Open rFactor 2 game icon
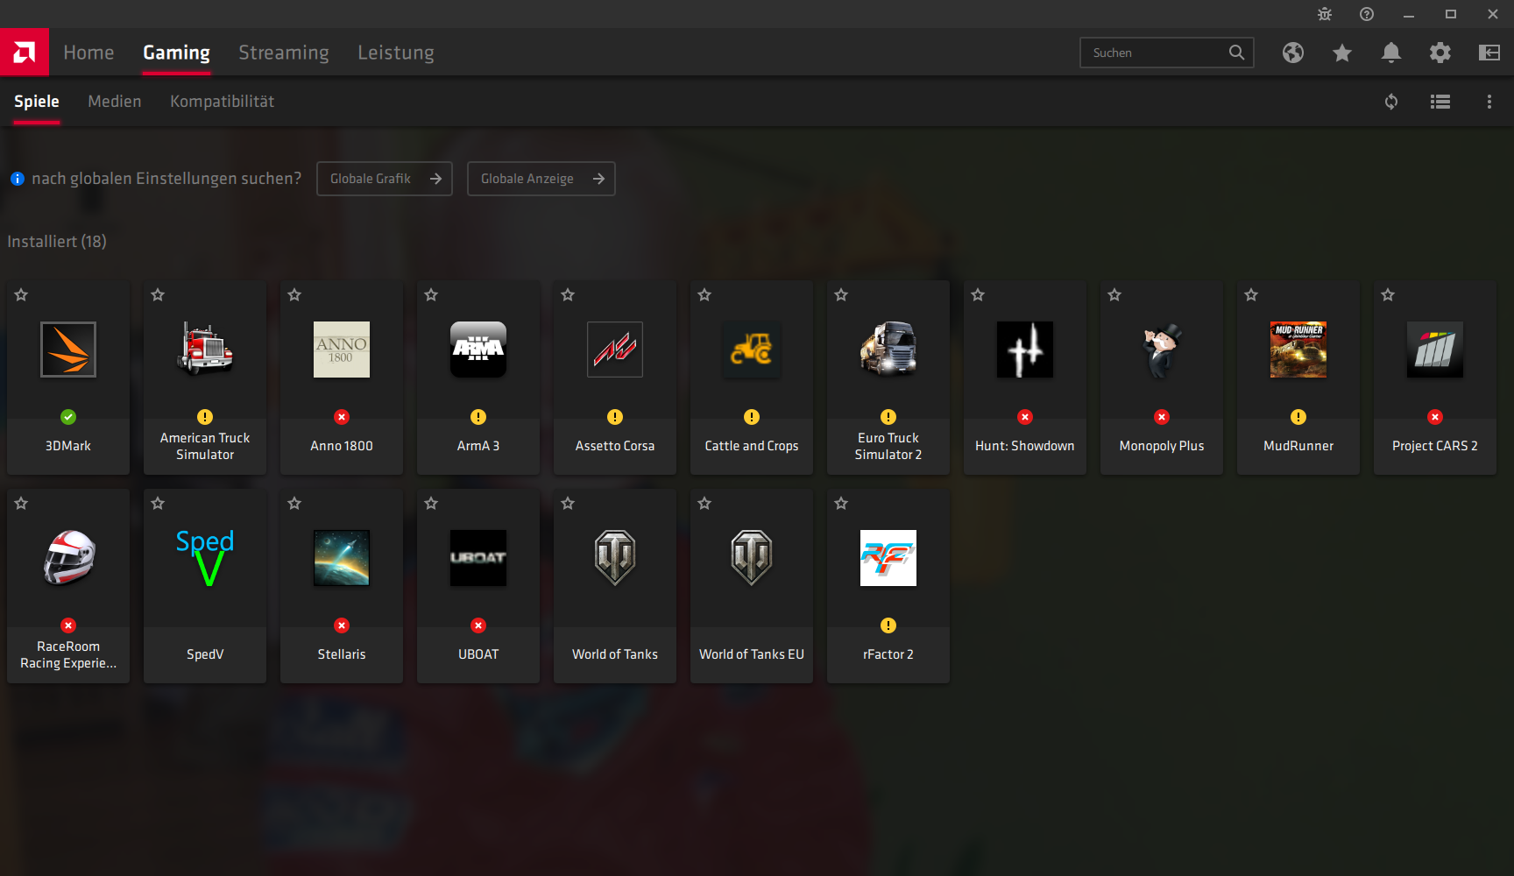This screenshot has height=876, width=1514. tap(888, 558)
